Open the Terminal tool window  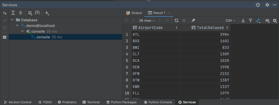91,102
